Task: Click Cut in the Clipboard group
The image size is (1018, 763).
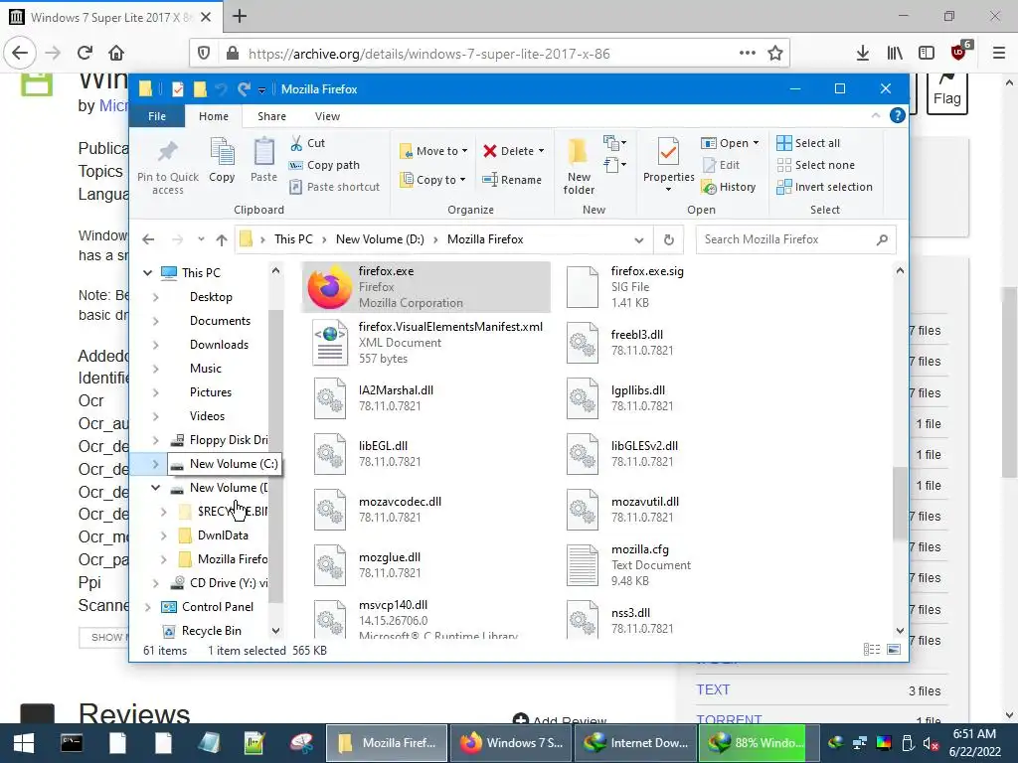Action: (x=308, y=143)
